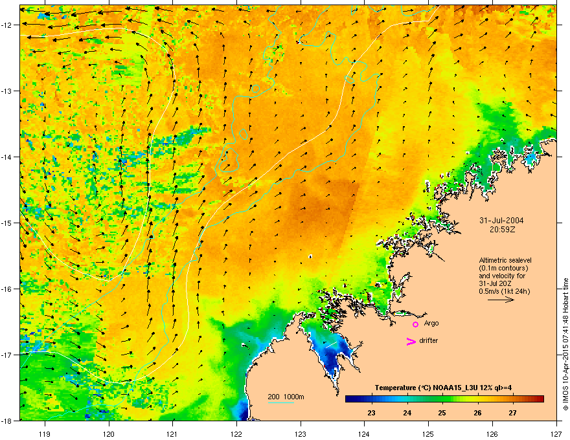This screenshot has height=440, width=570.
Task: Click the "200 1000m" contour depth label
Action: (x=286, y=395)
